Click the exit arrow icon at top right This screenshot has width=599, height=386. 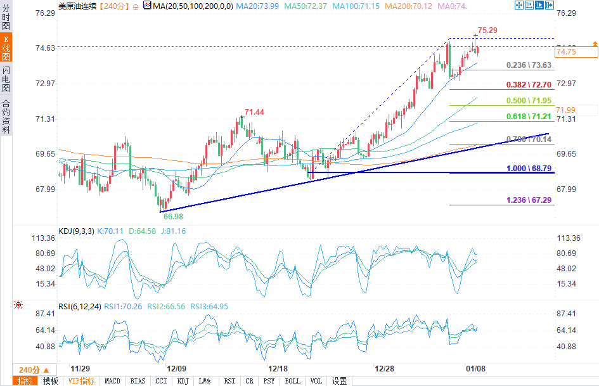[550, 6]
